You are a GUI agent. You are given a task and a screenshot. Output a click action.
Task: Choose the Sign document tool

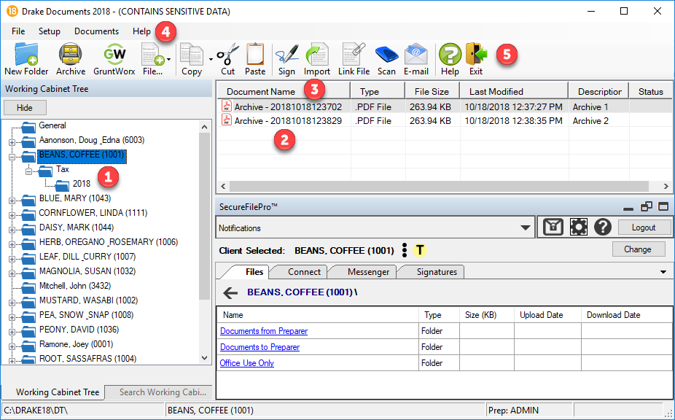click(286, 60)
